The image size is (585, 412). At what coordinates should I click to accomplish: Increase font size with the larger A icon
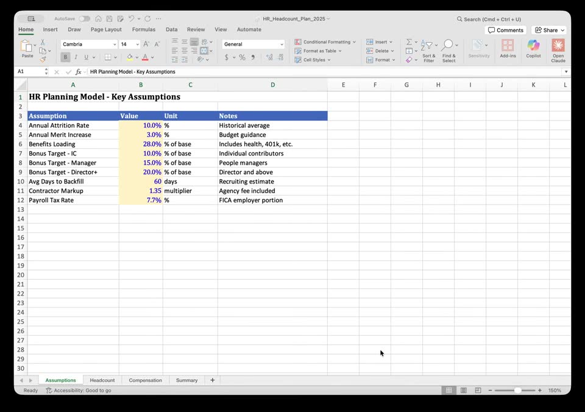(146, 44)
